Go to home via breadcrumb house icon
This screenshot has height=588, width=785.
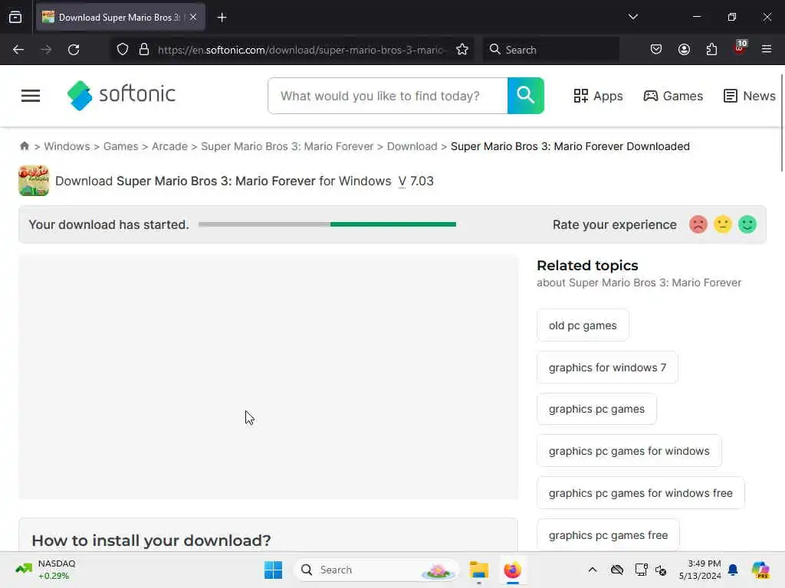(x=25, y=146)
